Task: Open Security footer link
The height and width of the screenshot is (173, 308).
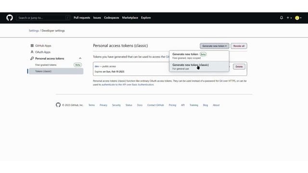Action: click(116, 105)
